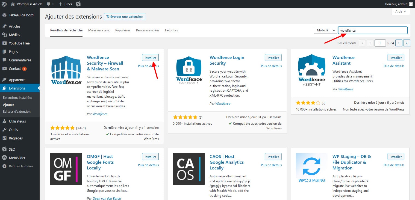Click the Wordfence Login Security logo thumbnail
This screenshot has height=200, width=415.
(189, 70)
